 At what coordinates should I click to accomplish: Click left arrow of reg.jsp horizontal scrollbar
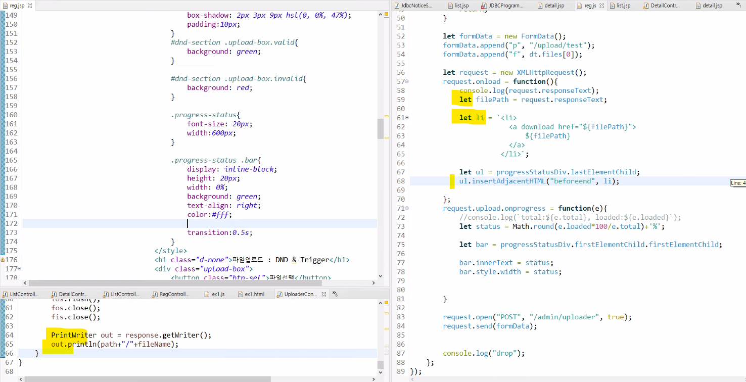pyautogui.click(x=26, y=283)
